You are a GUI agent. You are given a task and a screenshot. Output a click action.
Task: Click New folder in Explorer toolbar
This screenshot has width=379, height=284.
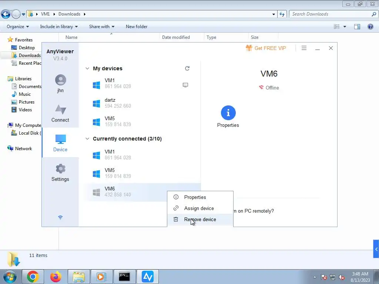[x=137, y=27]
